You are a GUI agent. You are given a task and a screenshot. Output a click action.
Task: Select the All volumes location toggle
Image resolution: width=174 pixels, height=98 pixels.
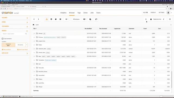20,45
